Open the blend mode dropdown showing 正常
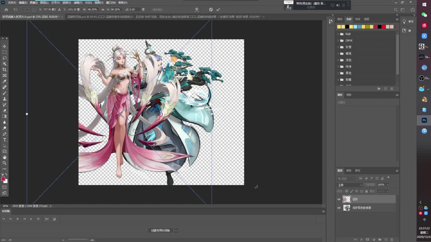 click(350, 185)
